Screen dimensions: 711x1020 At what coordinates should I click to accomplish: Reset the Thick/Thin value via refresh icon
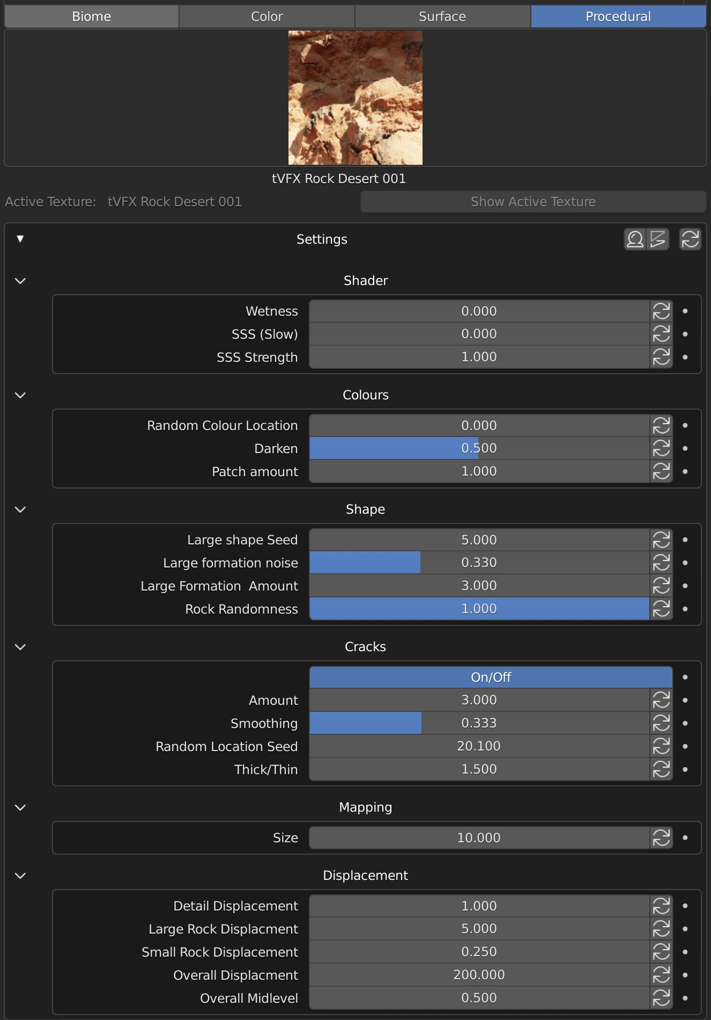click(661, 769)
